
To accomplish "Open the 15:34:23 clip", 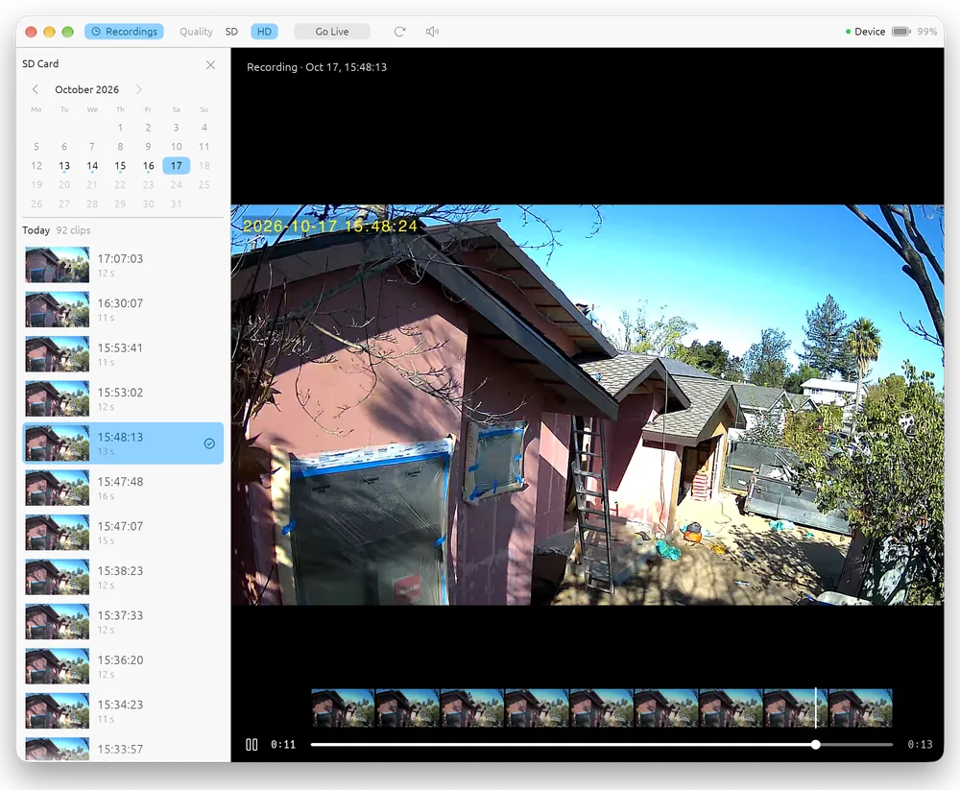I will tap(123, 710).
